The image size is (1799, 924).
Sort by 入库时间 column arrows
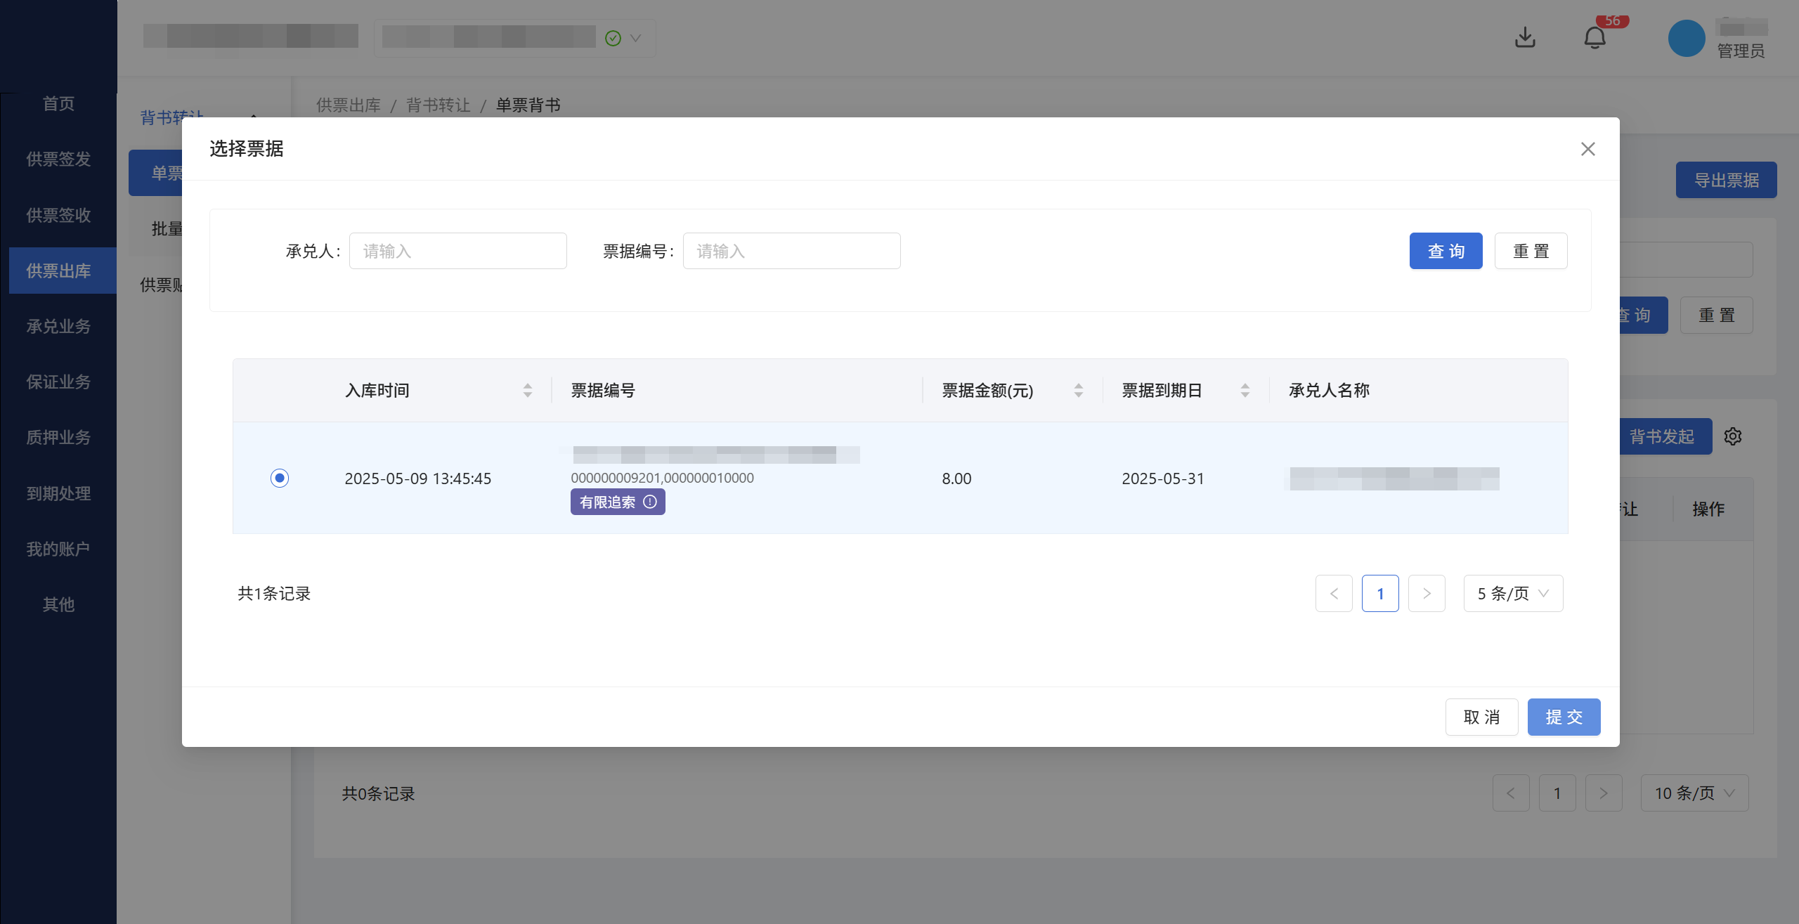pos(527,391)
